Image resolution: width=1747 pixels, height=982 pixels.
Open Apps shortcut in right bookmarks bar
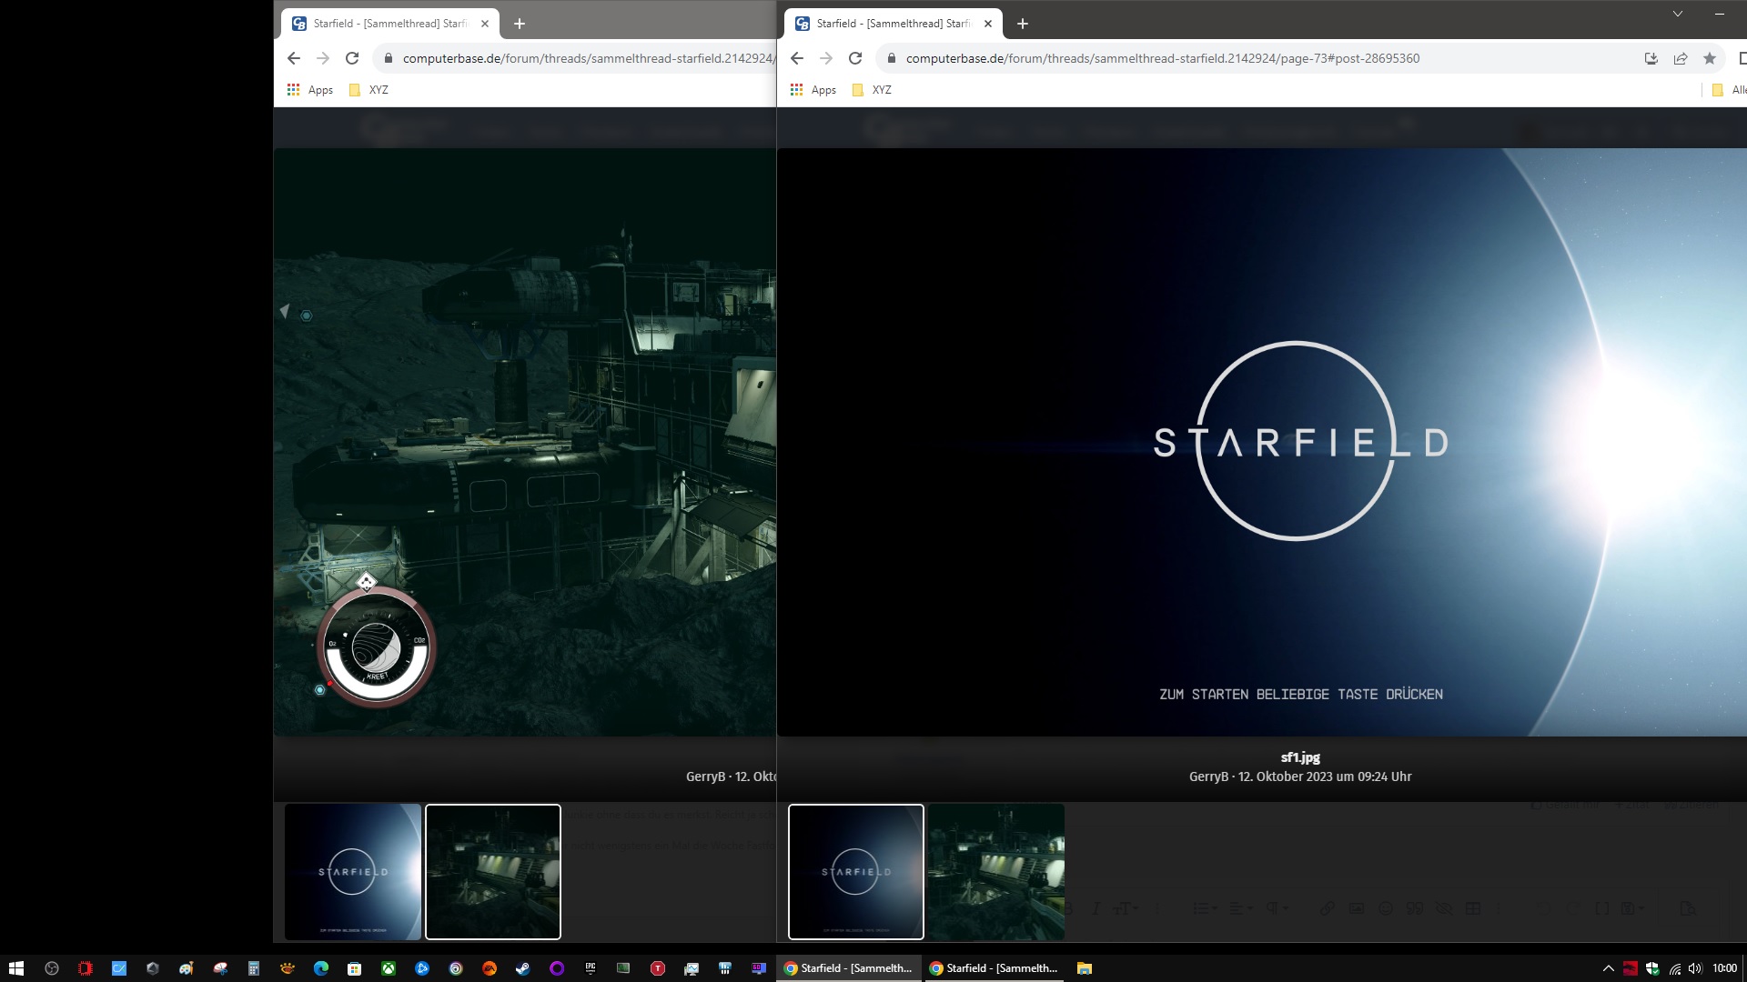813,90
